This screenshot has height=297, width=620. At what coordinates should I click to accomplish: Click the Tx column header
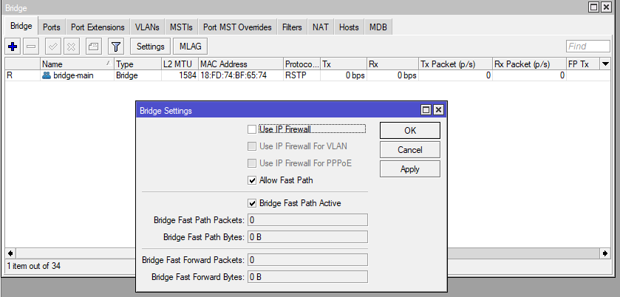pos(344,64)
